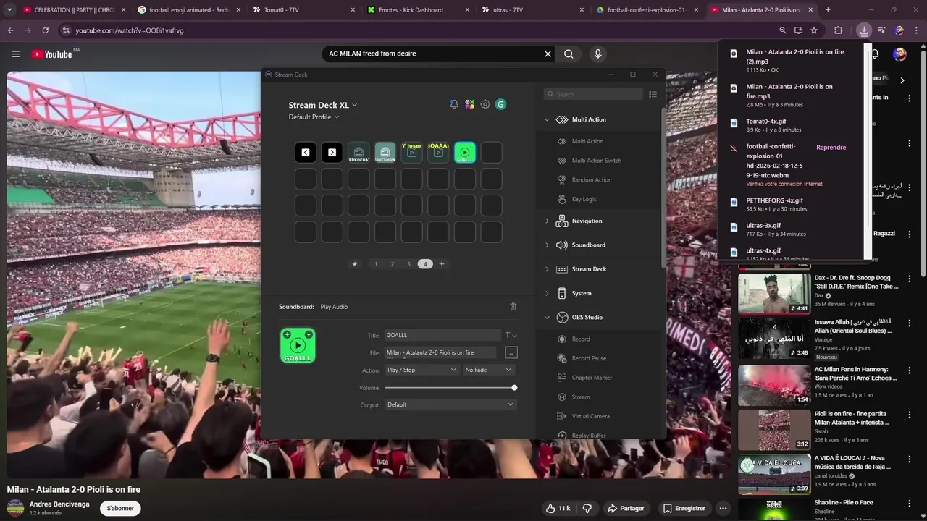Viewport: 927px width, 521px height.
Task: Click the Title field containing GOALLL
Action: [442, 335]
